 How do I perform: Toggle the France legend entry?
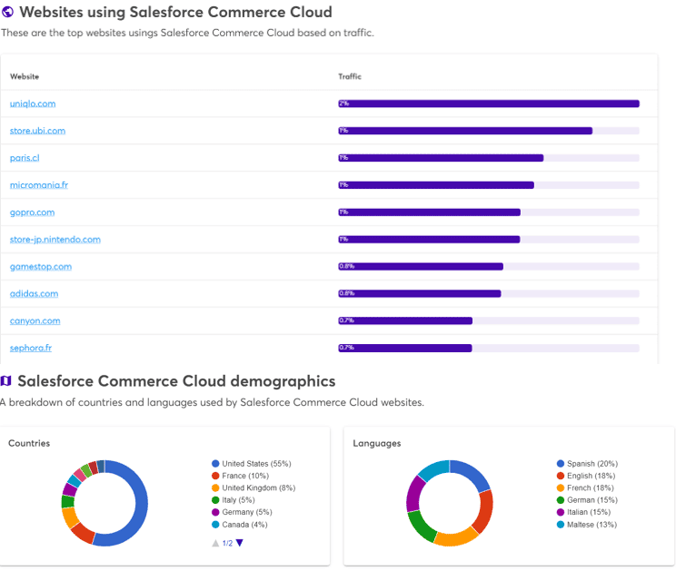click(244, 476)
